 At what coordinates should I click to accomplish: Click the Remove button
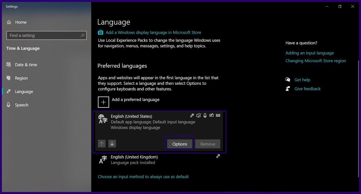(208, 144)
